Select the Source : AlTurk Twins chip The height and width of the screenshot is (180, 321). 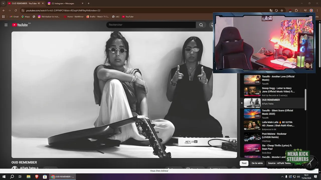point(279,163)
